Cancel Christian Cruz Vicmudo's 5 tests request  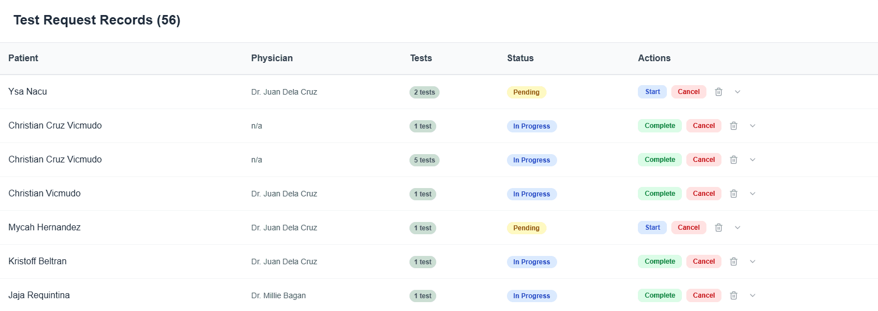tap(704, 160)
